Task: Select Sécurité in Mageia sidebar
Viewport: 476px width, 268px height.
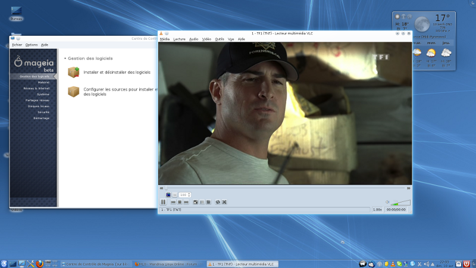Action: (x=43, y=112)
